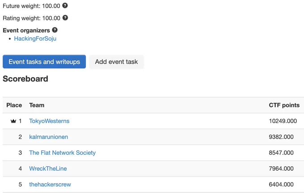Click the Scoreboard heading
The width and height of the screenshot is (304, 193).
[25, 79]
